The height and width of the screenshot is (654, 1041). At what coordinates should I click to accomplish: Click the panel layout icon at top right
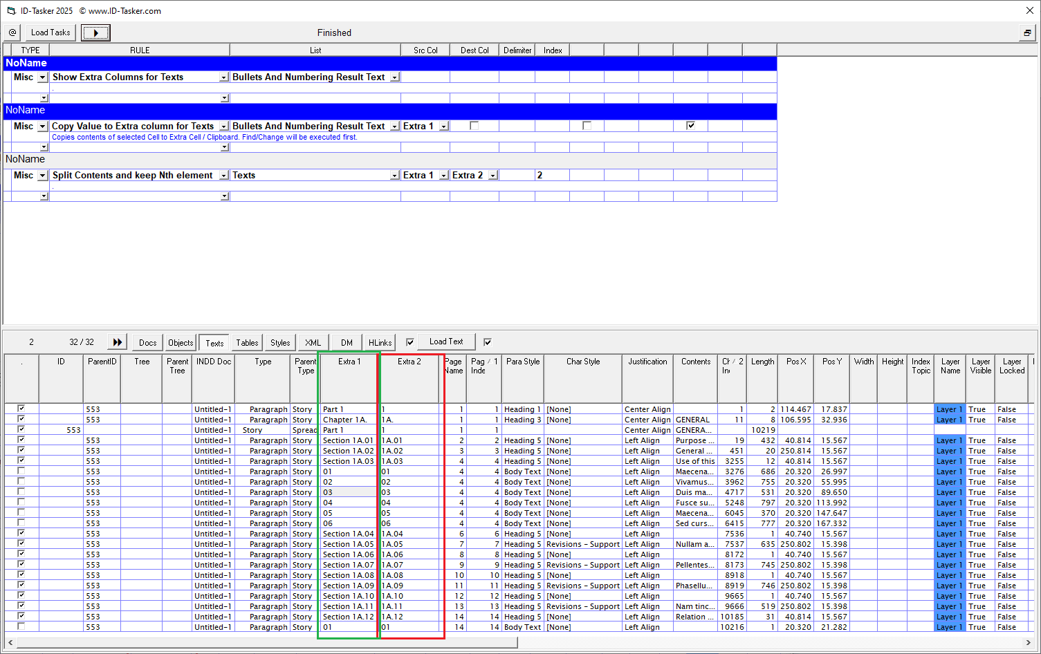1029,32
